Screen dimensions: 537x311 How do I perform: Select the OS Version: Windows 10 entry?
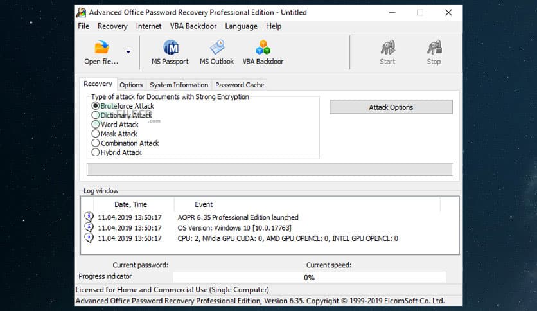[234, 227]
